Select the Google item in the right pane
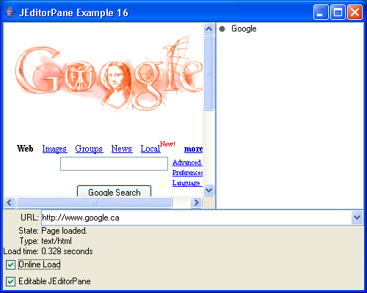This screenshot has width=367, height=293. tap(244, 29)
